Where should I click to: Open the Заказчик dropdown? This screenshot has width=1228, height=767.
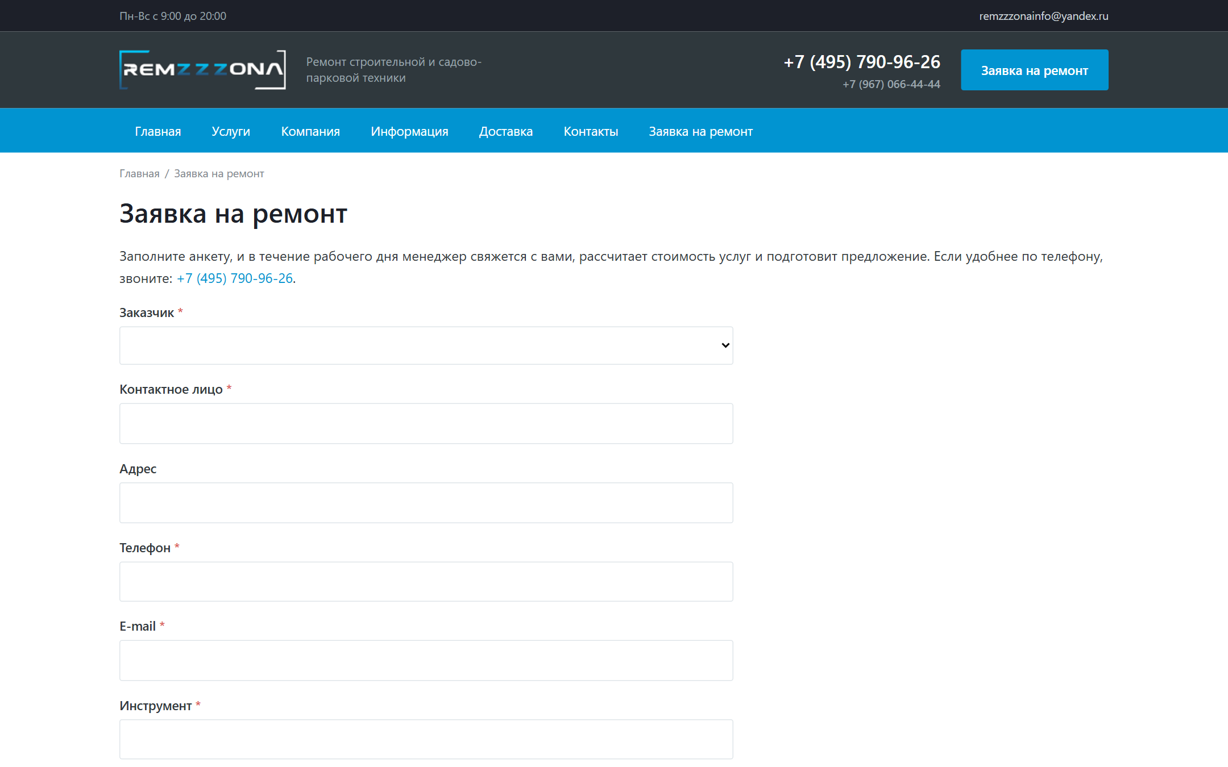(x=426, y=345)
